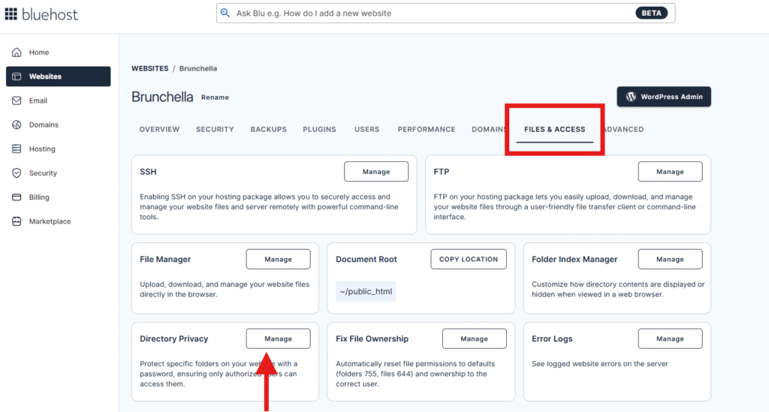
Task: Click the Billing card icon
Action: [17, 197]
